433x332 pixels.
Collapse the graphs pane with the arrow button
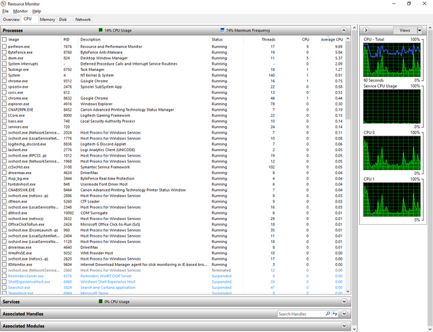[x=366, y=30]
